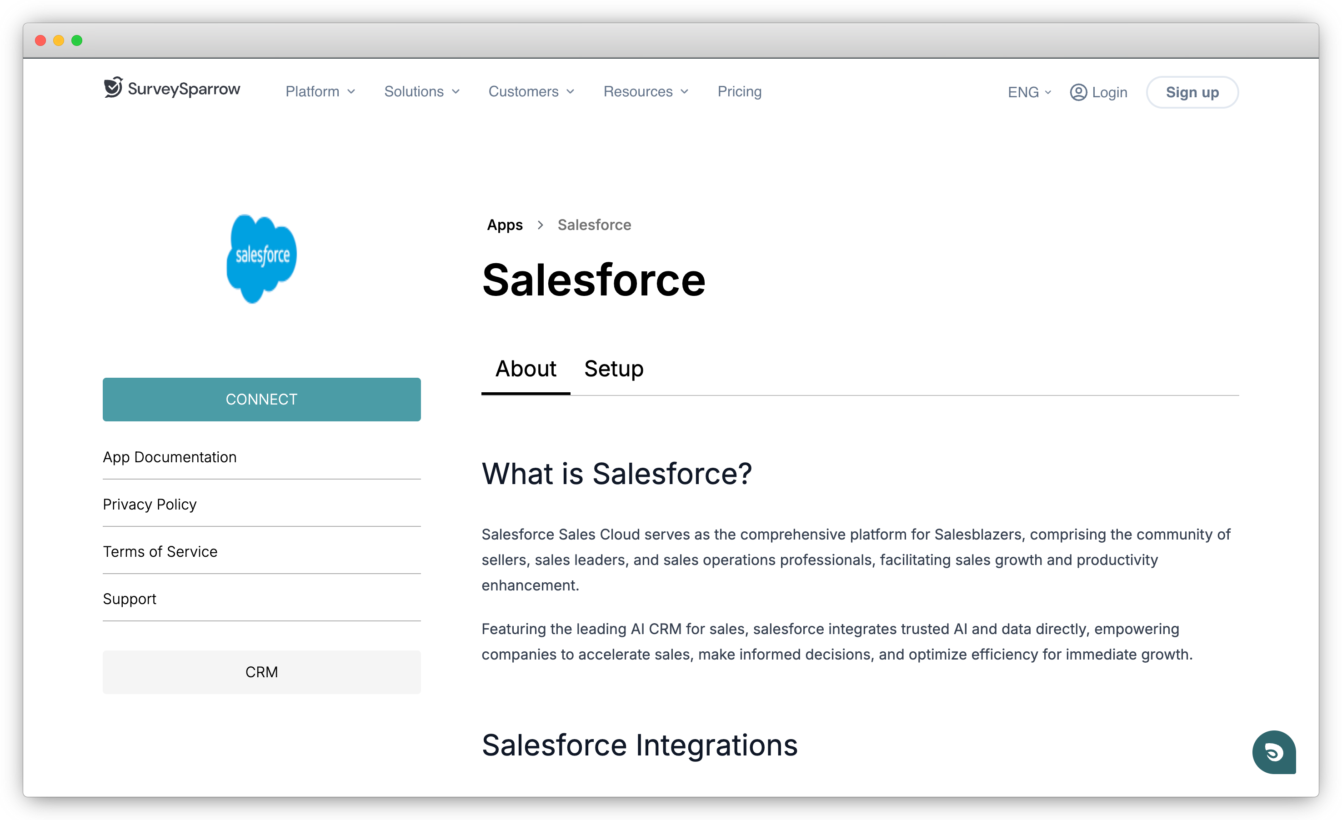Open the Pricing page
1342x820 pixels.
click(739, 91)
